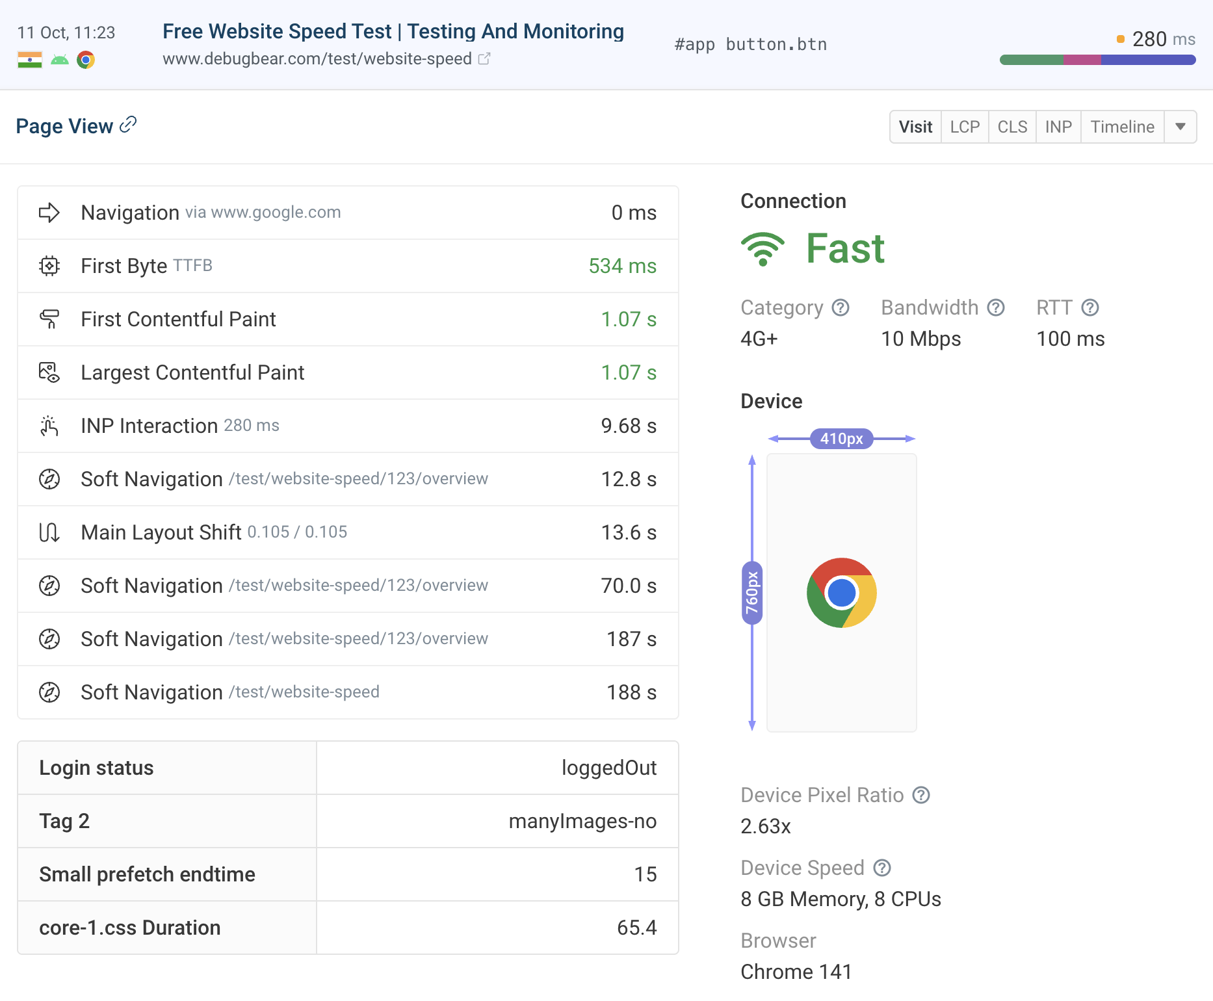Click the Chrome logo in device preview
Image resolution: width=1213 pixels, height=1001 pixels.
pyautogui.click(x=841, y=593)
